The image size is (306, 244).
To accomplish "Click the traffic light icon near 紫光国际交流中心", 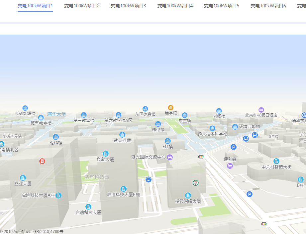I will coord(201,157).
